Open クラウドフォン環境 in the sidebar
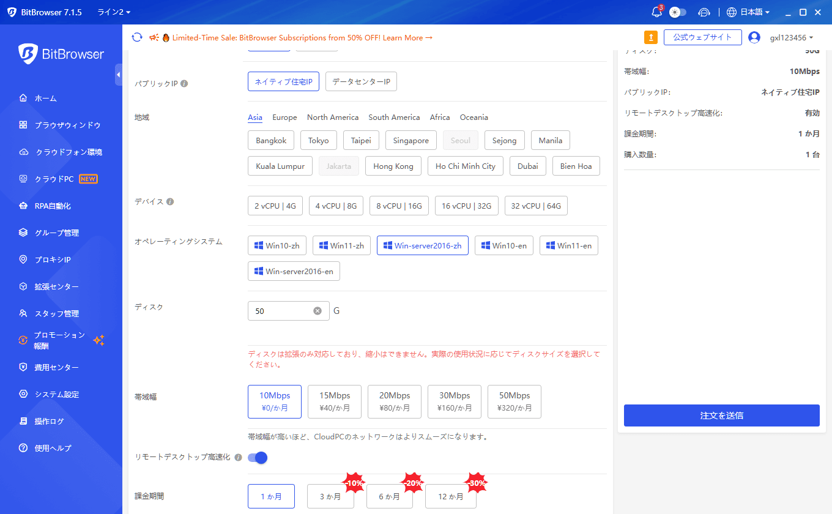The image size is (832, 514). click(x=61, y=152)
